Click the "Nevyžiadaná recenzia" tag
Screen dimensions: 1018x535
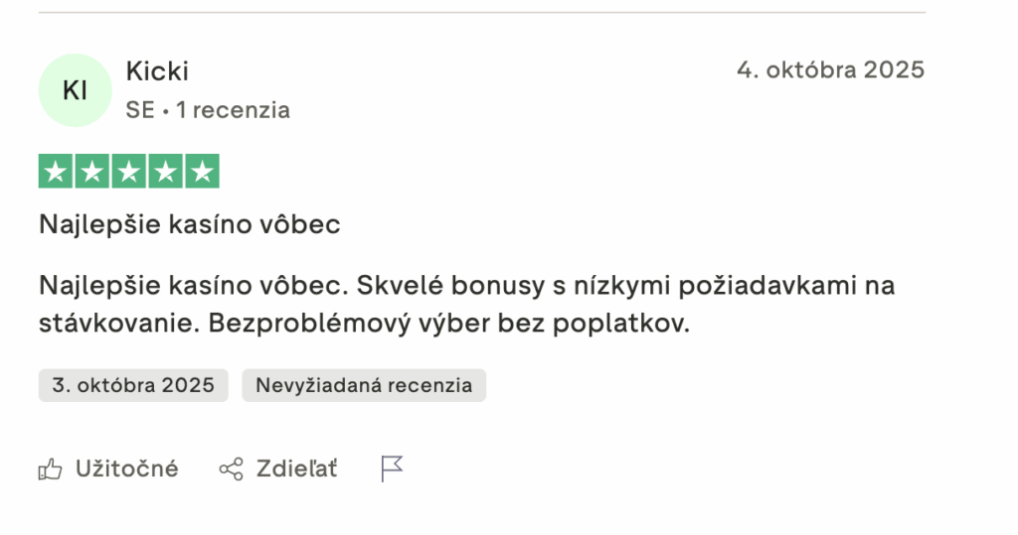364,385
